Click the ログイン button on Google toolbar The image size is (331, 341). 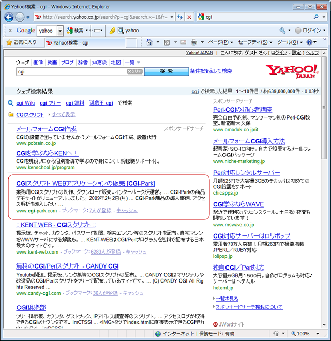308,31
